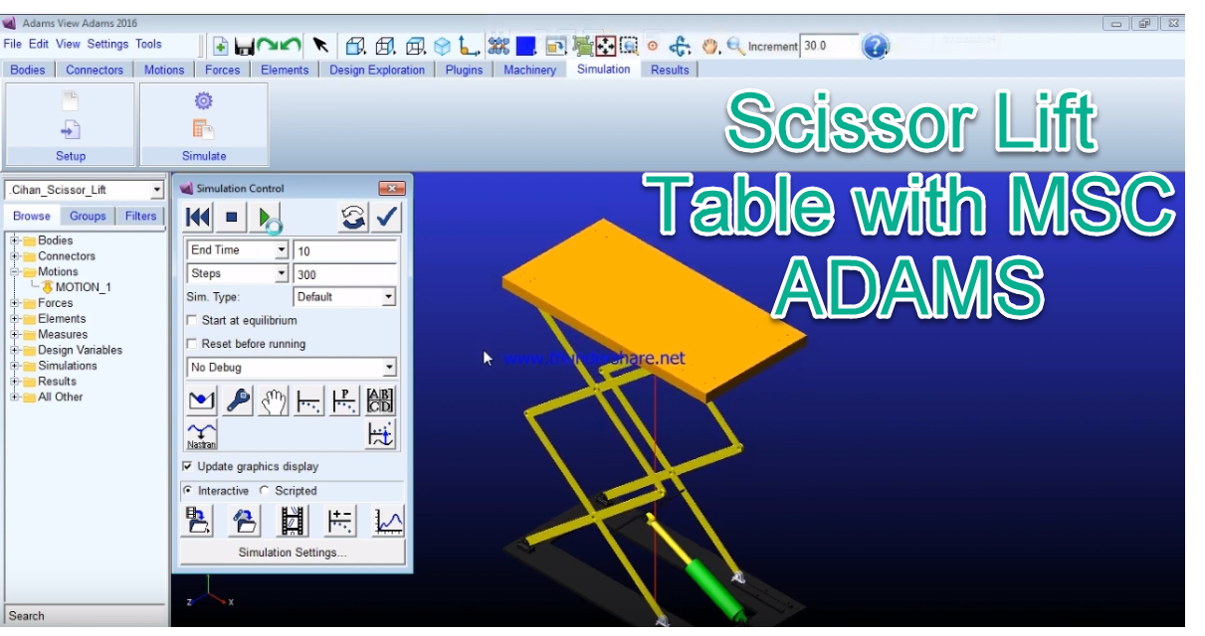Switch to the Groups browser tab

[88, 216]
